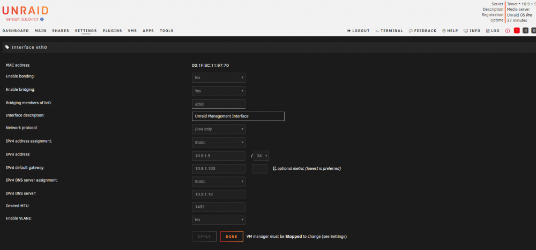
Task: Open the system Log
Action: click(493, 30)
